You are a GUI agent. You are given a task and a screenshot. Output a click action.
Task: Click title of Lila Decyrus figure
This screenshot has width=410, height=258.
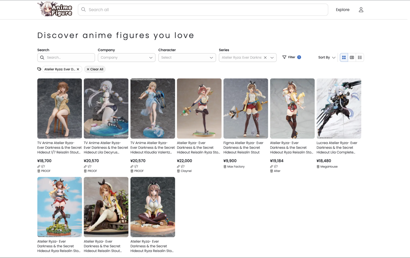106,148
